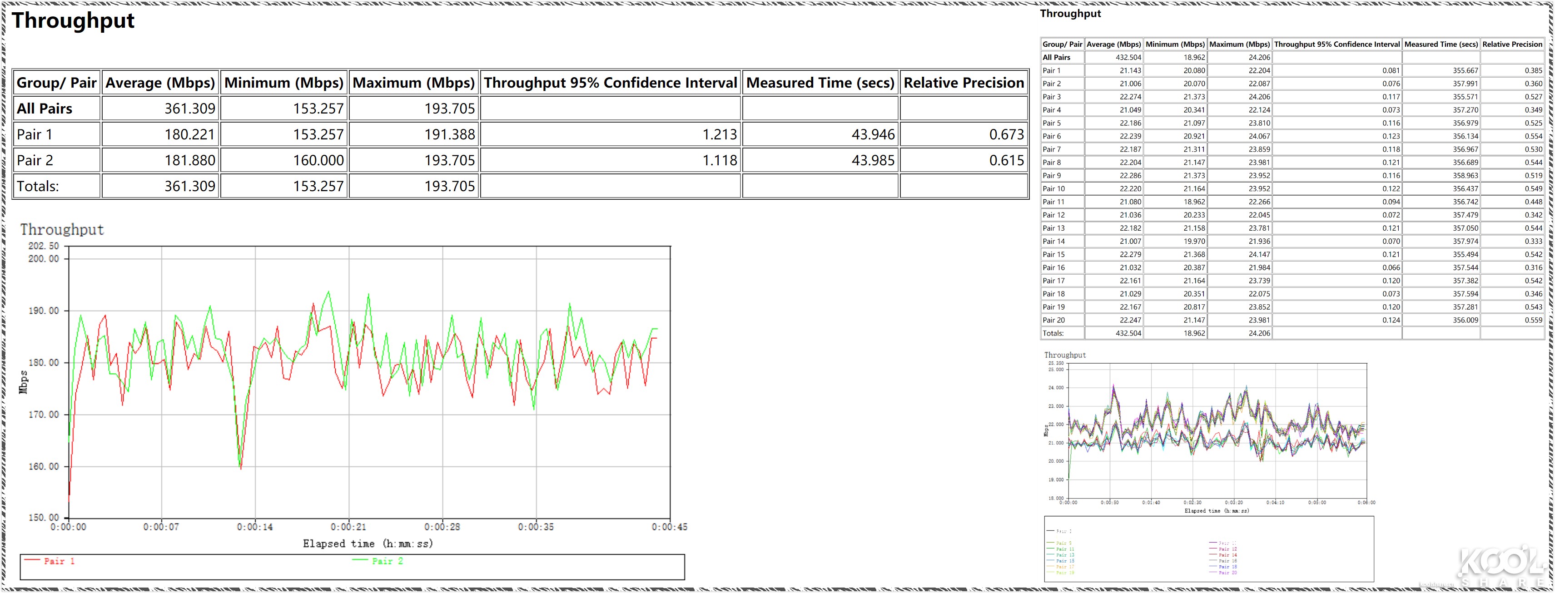The image size is (1555, 593).
Task: Click the large Throughput heading on left
Action: tap(73, 21)
